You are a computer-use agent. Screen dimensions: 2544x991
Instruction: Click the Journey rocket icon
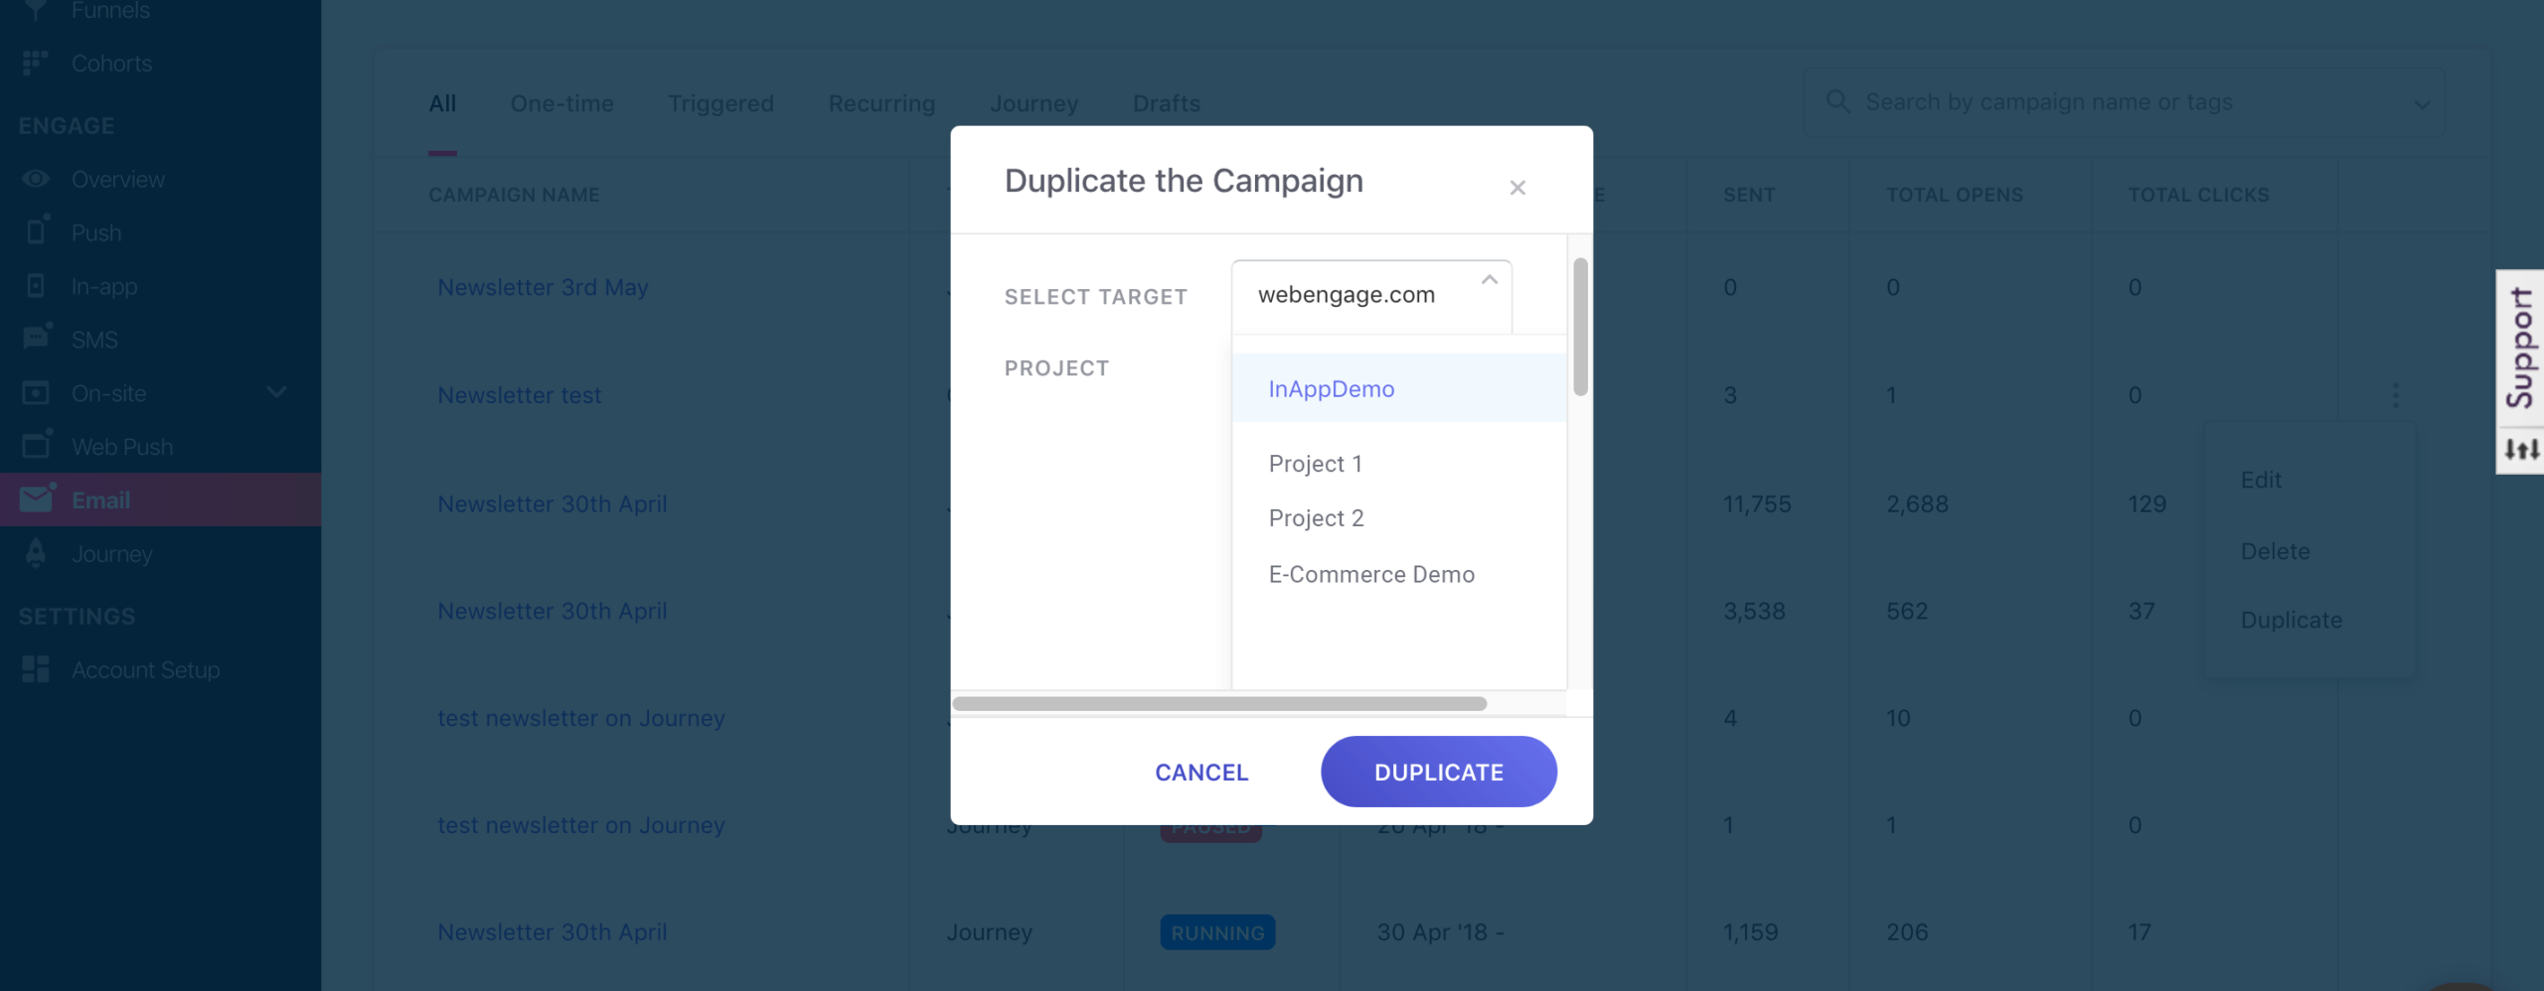[37, 553]
